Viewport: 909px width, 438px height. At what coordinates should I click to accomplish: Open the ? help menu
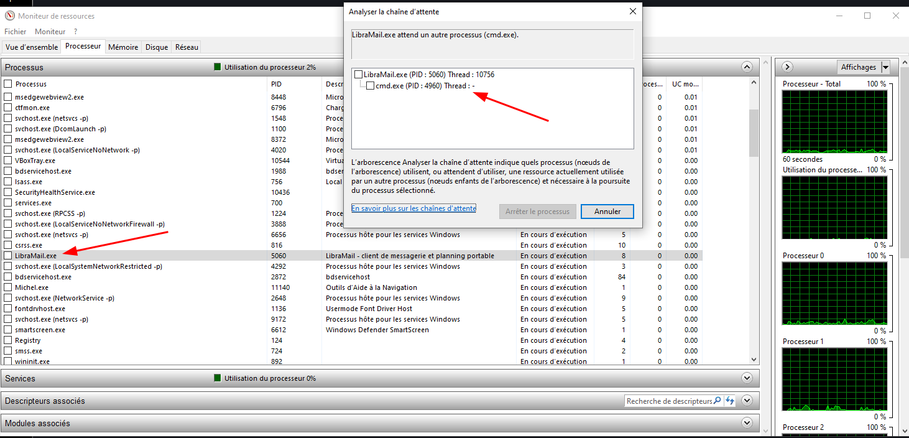click(75, 32)
